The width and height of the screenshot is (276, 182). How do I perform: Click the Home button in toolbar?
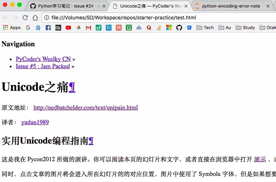[35, 18]
